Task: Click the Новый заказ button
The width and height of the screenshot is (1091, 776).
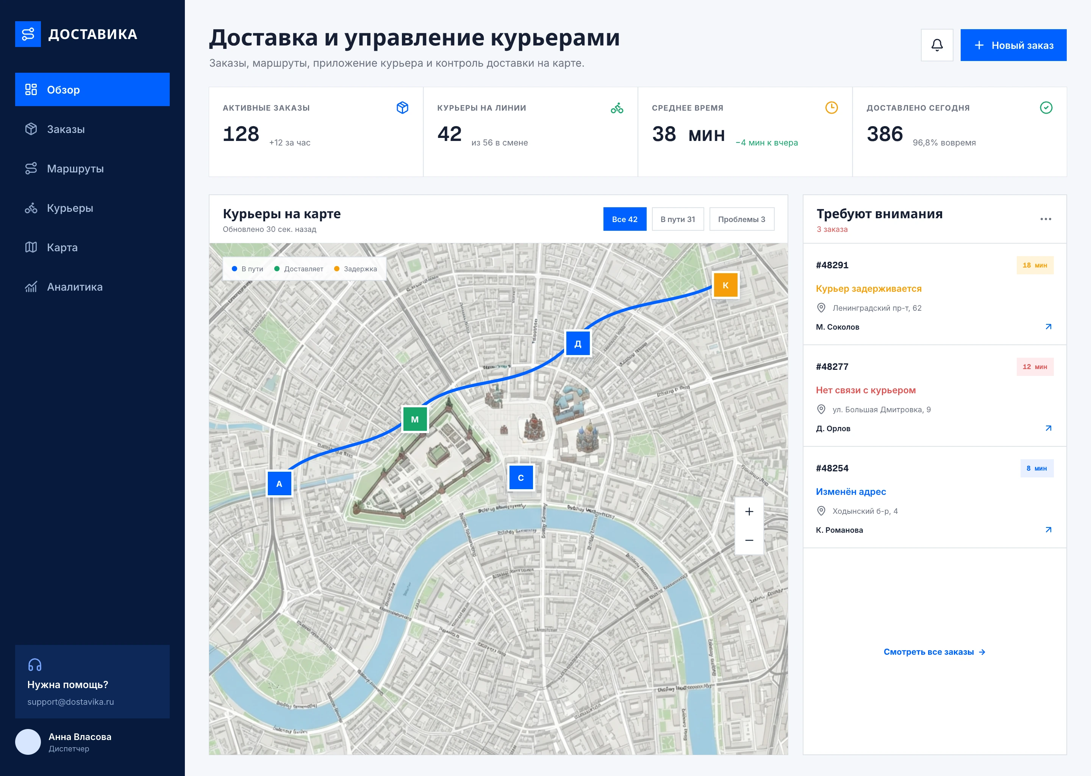Action: pyautogui.click(x=1013, y=45)
